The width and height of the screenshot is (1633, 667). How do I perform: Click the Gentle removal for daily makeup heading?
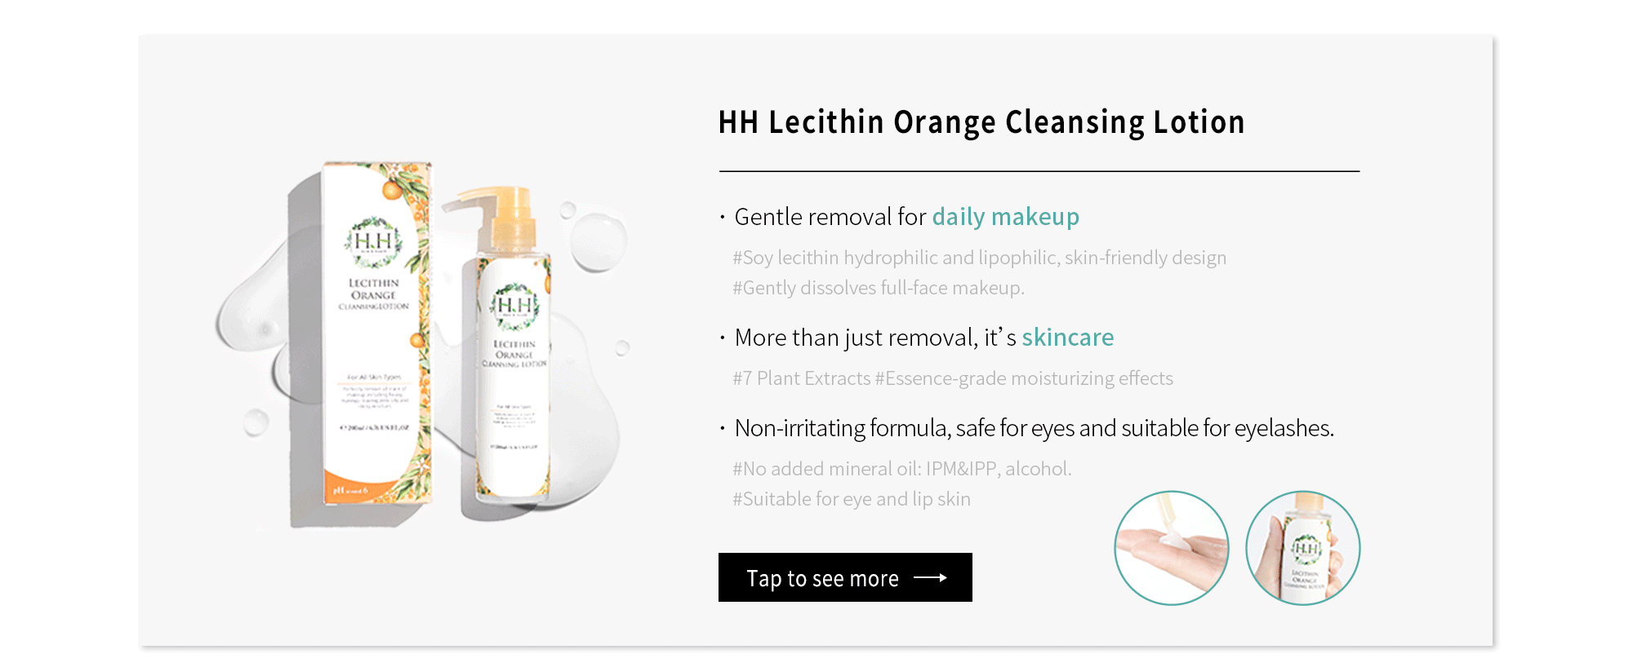tap(907, 217)
